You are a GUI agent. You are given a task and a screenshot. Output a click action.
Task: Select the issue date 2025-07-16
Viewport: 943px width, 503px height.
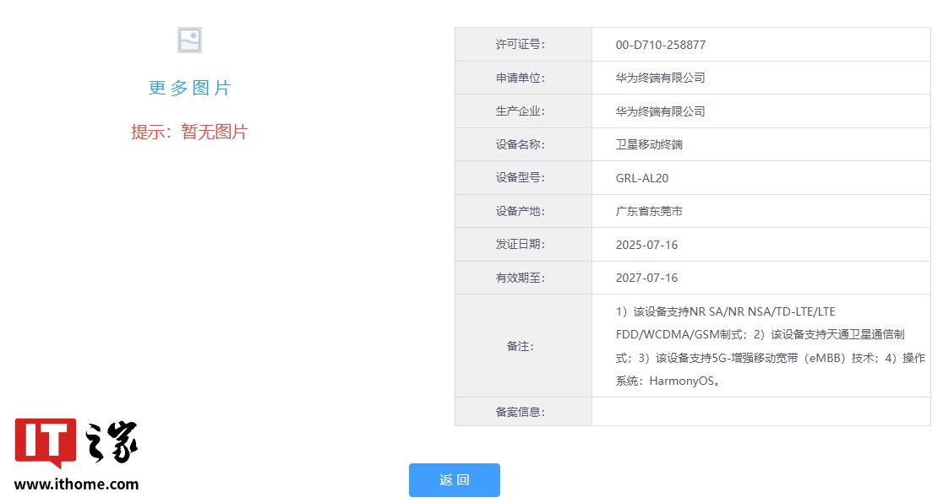pos(646,245)
